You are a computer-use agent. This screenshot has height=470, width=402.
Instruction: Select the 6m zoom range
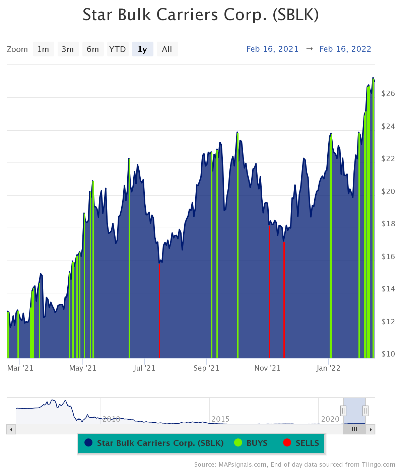93,49
